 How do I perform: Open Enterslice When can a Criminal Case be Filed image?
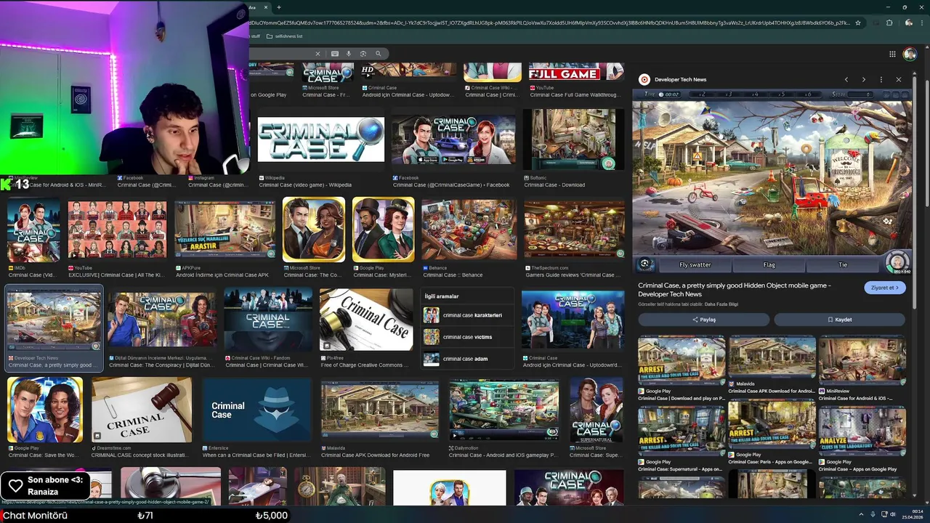(x=256, y=410)
